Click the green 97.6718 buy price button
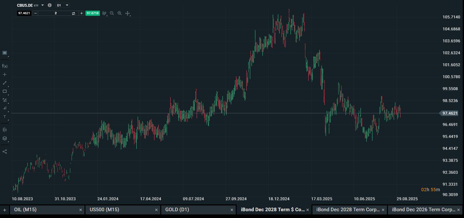 [x=93, y=13]
